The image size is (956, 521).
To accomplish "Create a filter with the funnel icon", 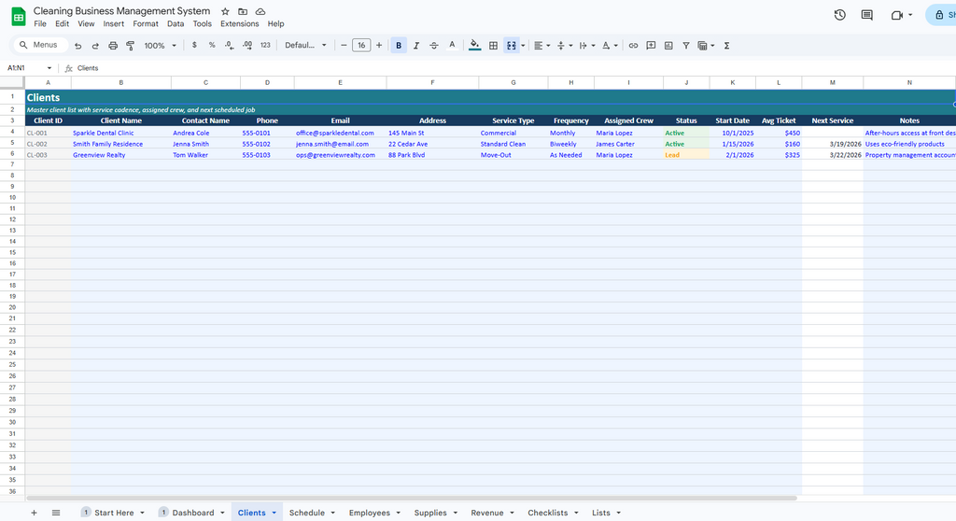I will (x=686, y=45).
